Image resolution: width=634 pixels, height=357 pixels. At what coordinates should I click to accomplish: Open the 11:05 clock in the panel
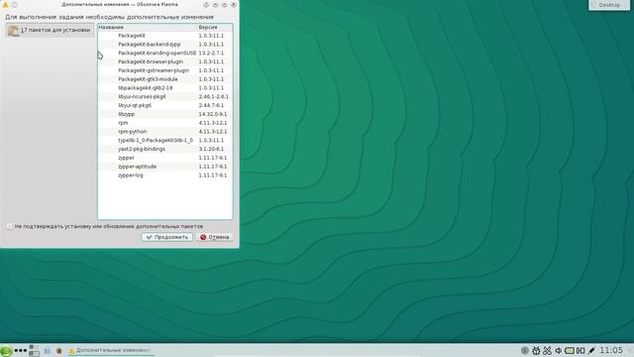tap(611, 350)
